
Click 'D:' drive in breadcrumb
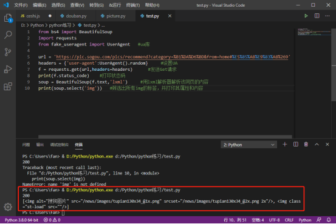[23, 25]
